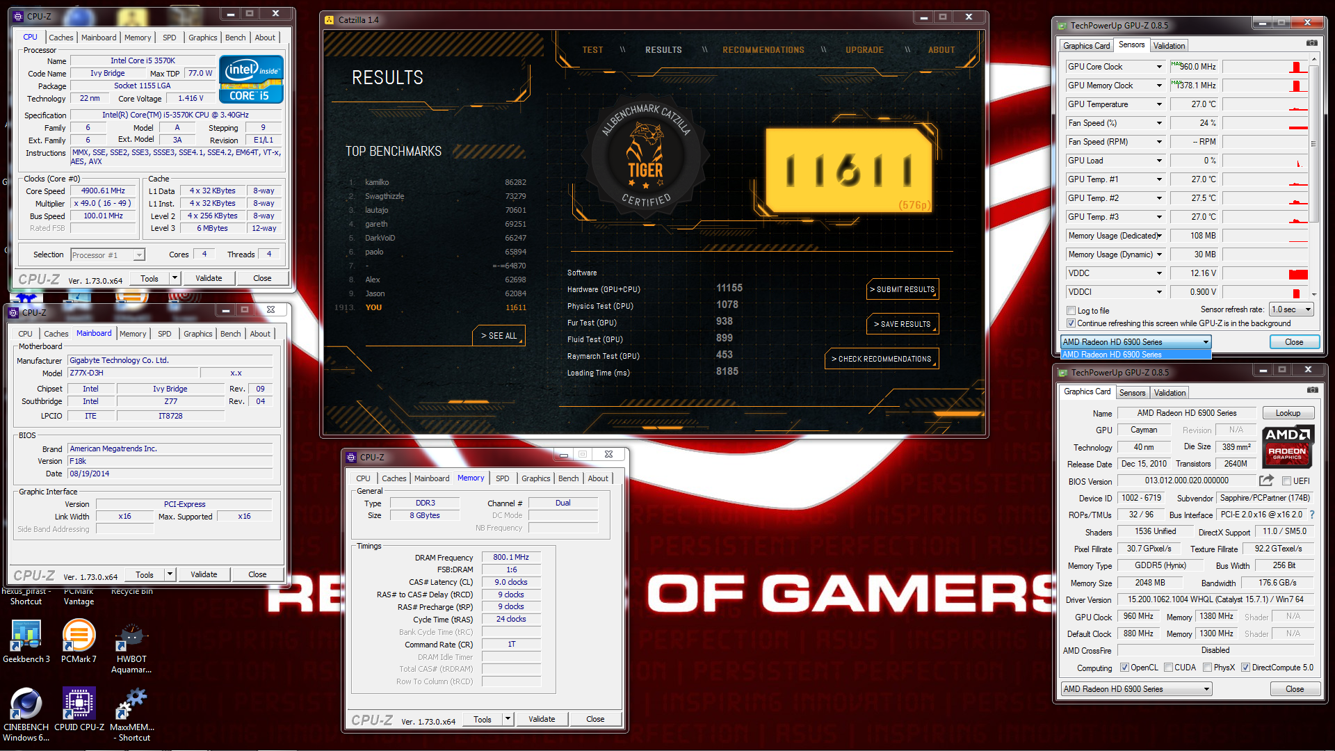The height and width of the screenshot is (751, 1335).
Task: Open the VDDC sensor dropdown
Action: (1159, 273)
